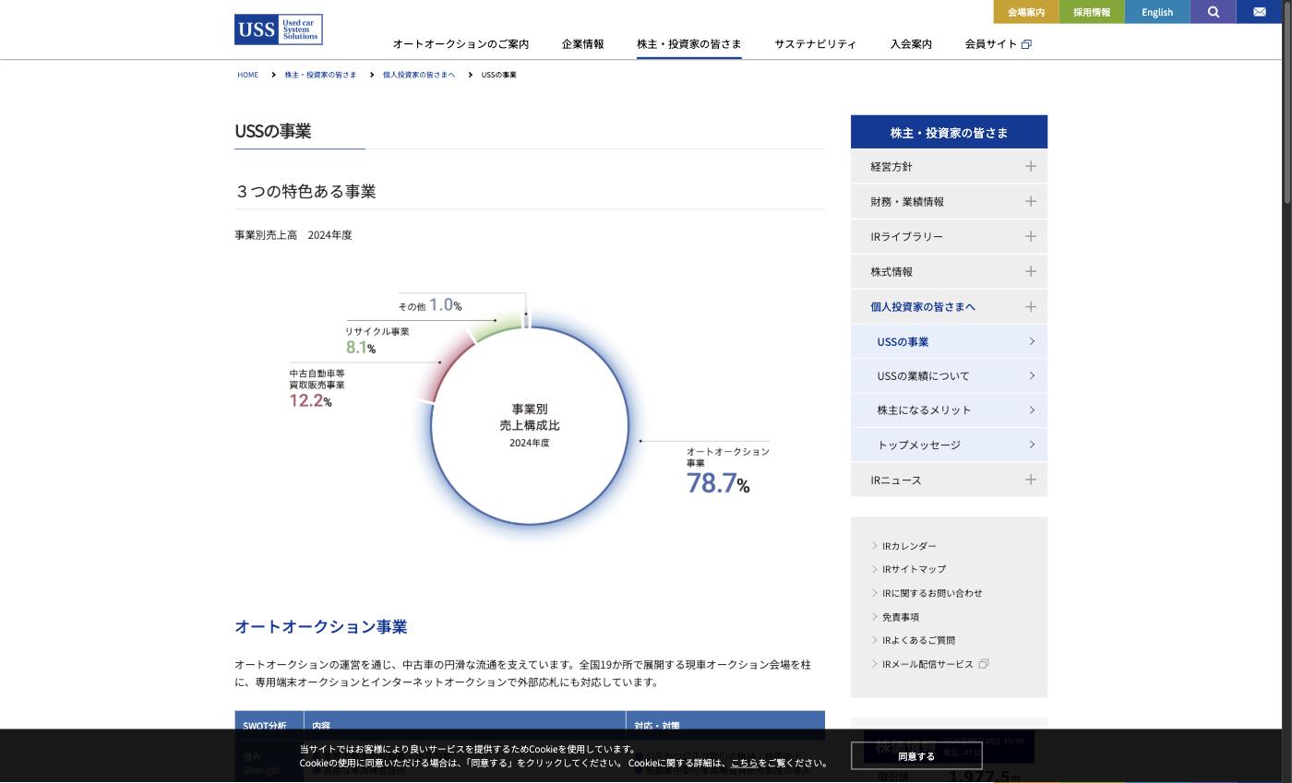
Task: Switch site language to English
Action: coord(1157,12)
